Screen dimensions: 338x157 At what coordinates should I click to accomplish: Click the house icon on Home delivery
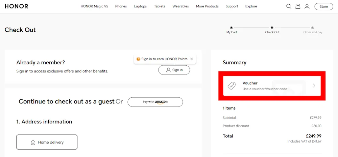pyautogui.click(x=33, y=142)
